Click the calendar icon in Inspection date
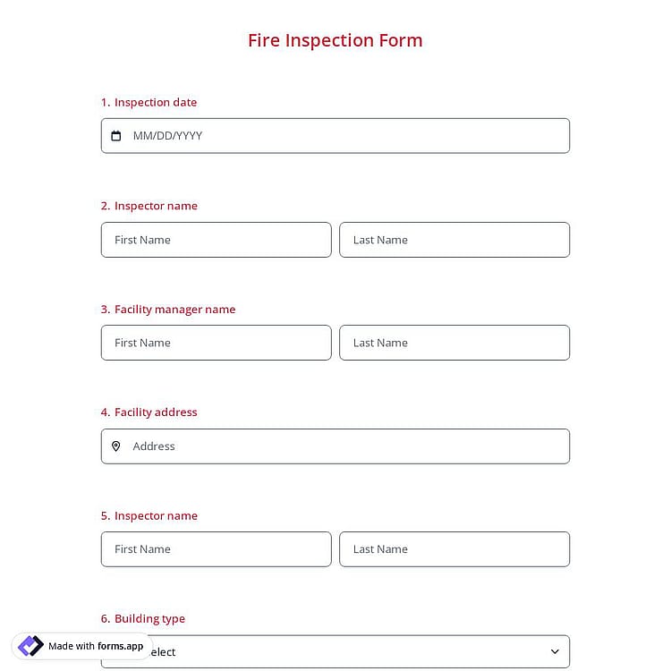Screen dimensions: 671x671 [x=115, y=136]
